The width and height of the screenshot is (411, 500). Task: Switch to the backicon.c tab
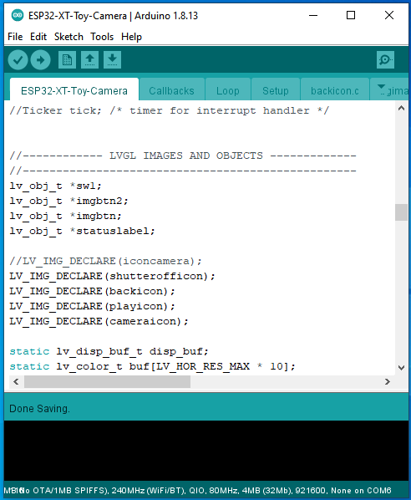(x=335, y=90)
